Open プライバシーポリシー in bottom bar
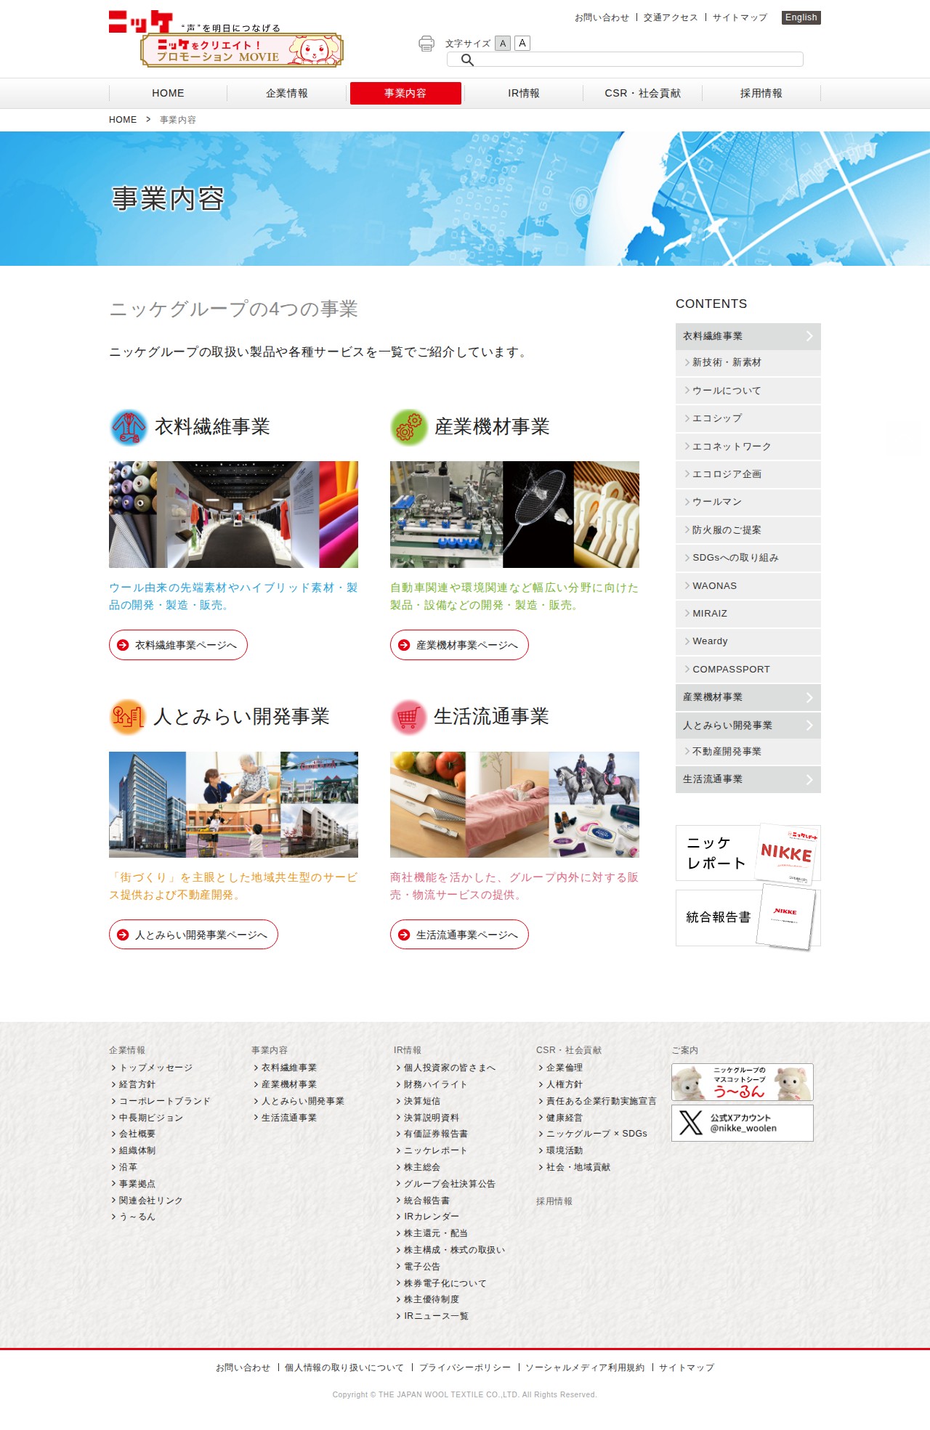Screen dimensions: 930x1430 click(465, 1368)
